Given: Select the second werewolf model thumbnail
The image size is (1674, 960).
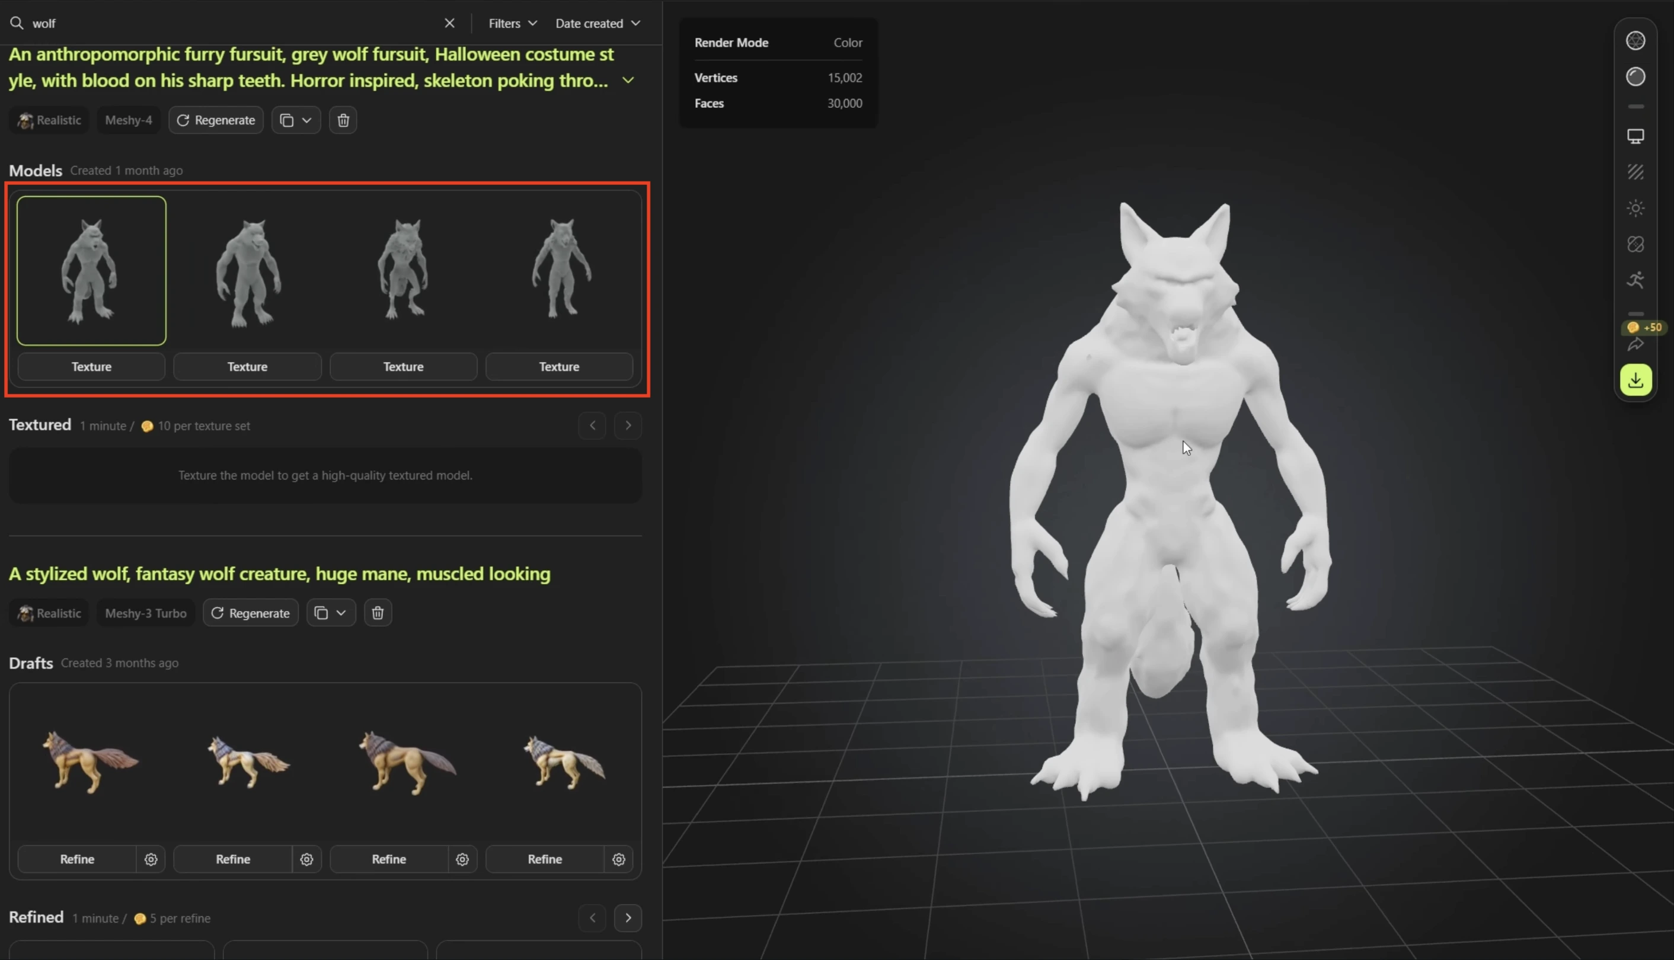Looking at the screenshot, I should click(247, 270).
